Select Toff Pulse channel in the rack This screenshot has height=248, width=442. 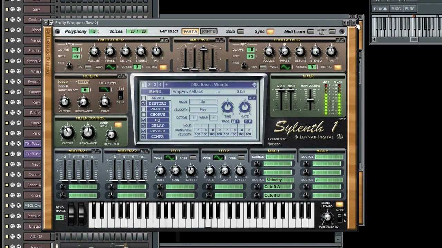pos(32,144)
